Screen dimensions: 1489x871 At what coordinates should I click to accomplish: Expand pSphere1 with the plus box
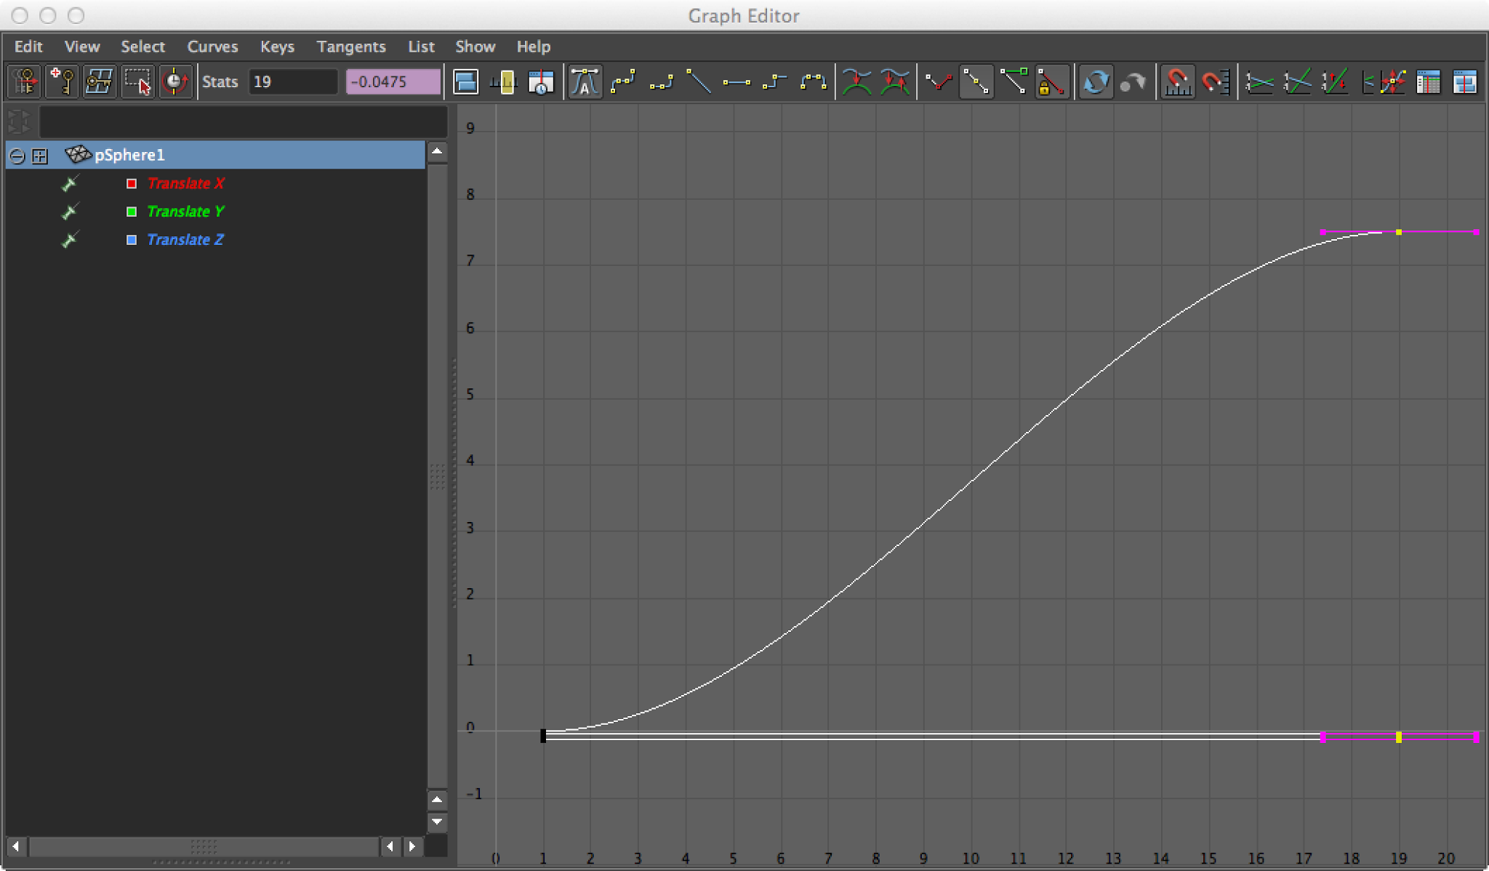point(40,155)
